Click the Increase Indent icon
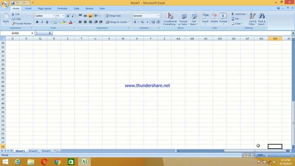This screenshot has height=166, width=295. (101, 22)
